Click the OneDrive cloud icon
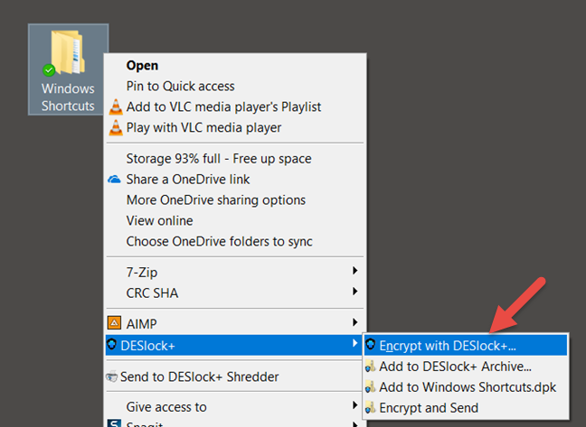 tap(114, 180)
